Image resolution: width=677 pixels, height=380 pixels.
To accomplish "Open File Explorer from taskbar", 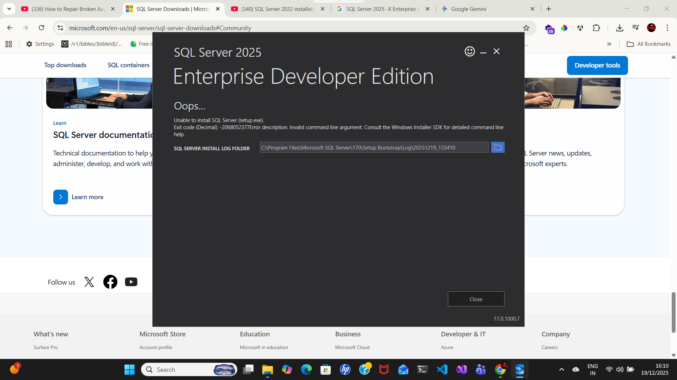I will (x=267, y=369).
